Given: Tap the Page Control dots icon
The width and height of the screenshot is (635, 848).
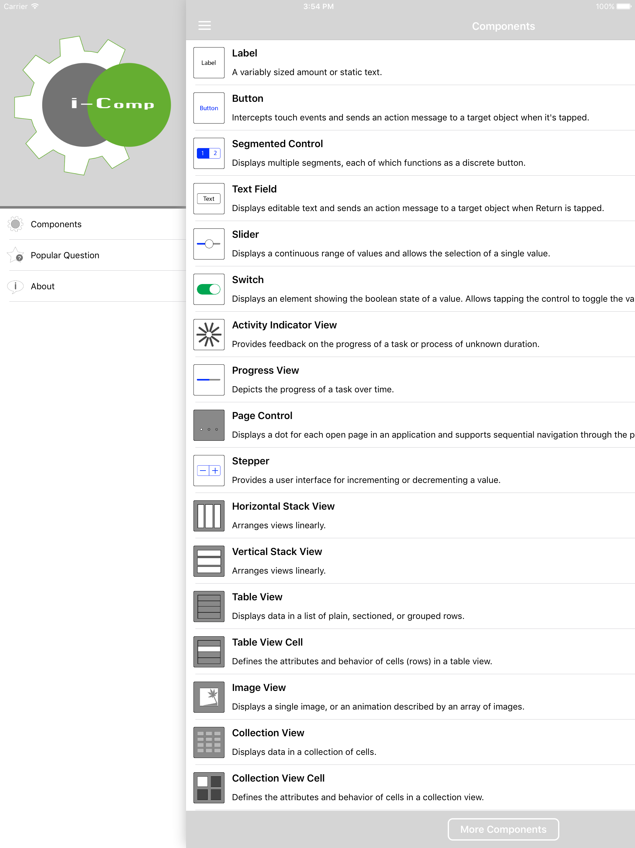Looking at the screenshot, I should click(209, 425).
